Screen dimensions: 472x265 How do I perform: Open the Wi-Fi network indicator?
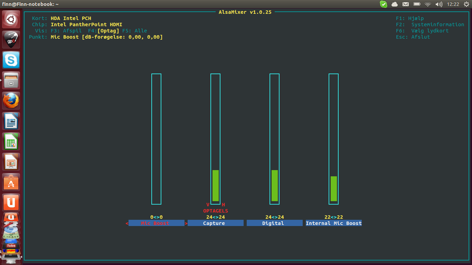coord(428,4)
